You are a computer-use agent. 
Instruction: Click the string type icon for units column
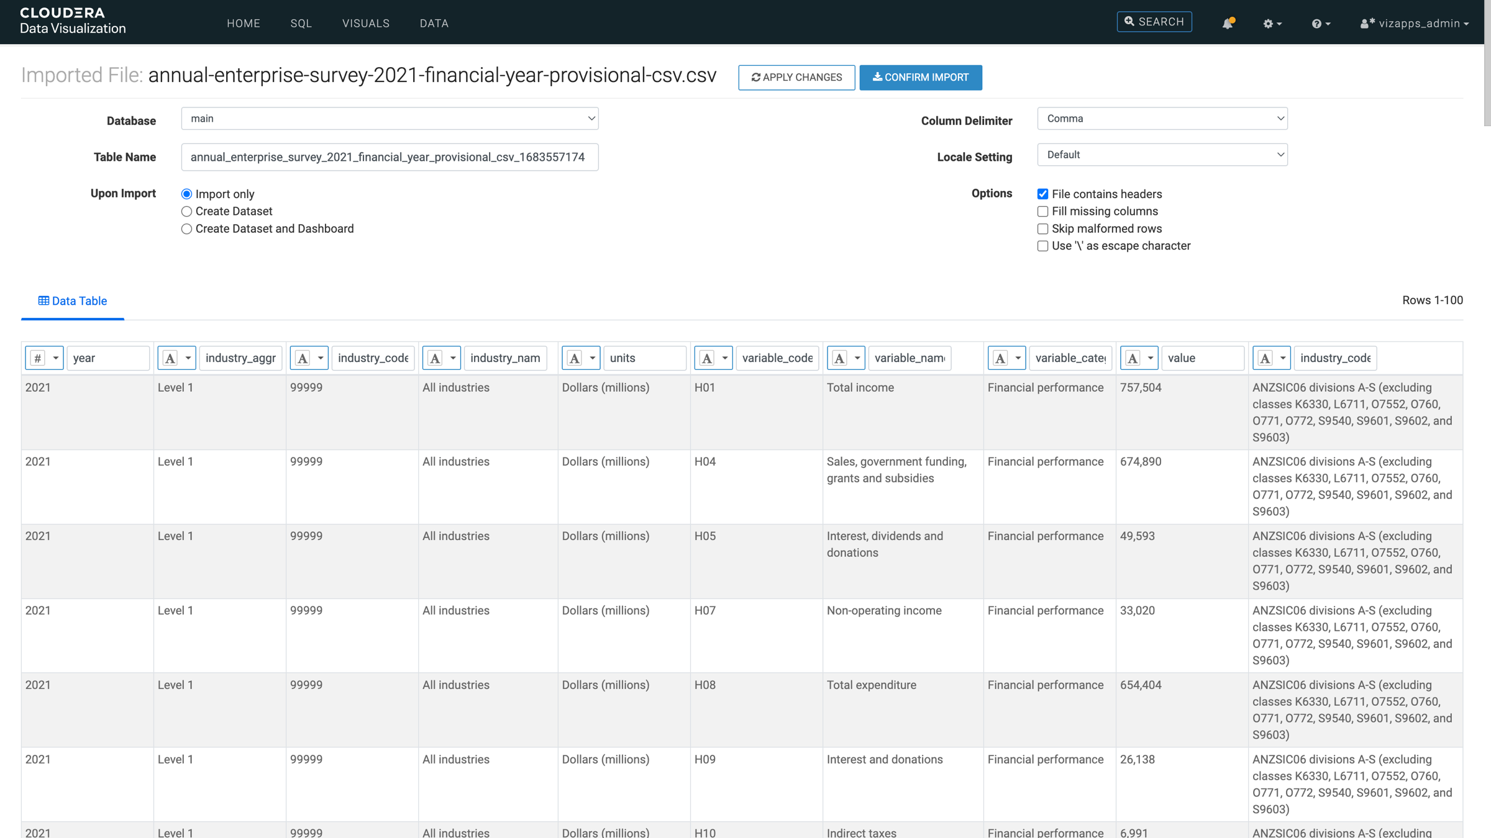click(575, 358)
